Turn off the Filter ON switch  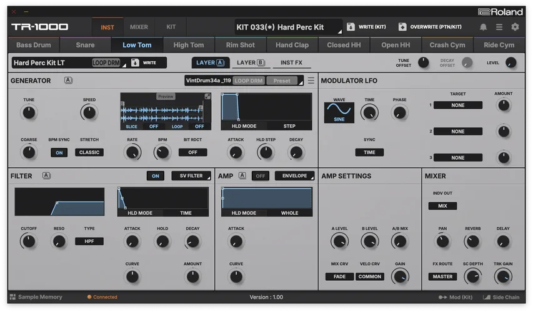point(155,176)
